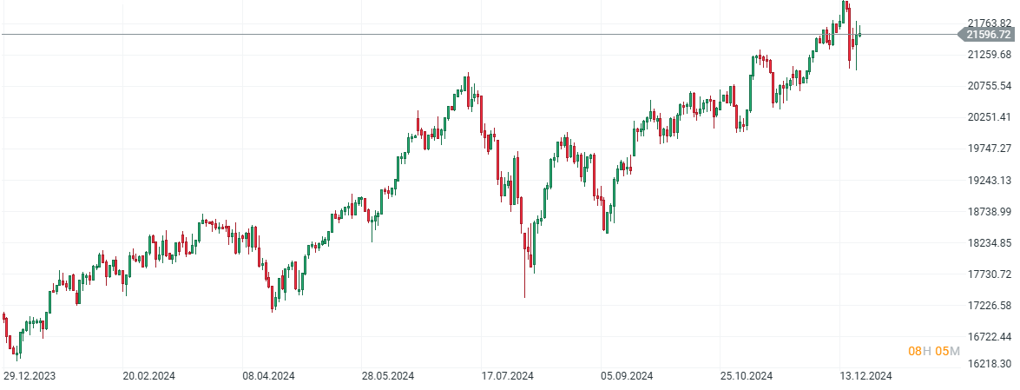Select the 20251.41 price level label

point(988,117)
